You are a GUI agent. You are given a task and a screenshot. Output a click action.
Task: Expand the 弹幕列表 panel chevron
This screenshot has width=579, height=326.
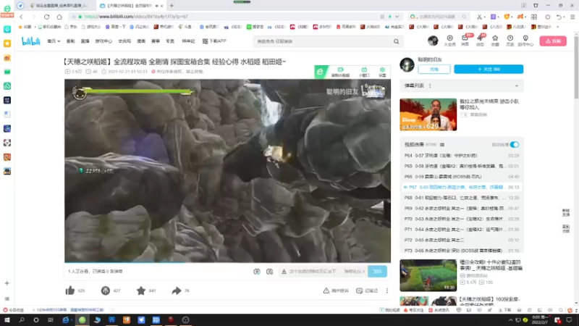pos(517,85)
